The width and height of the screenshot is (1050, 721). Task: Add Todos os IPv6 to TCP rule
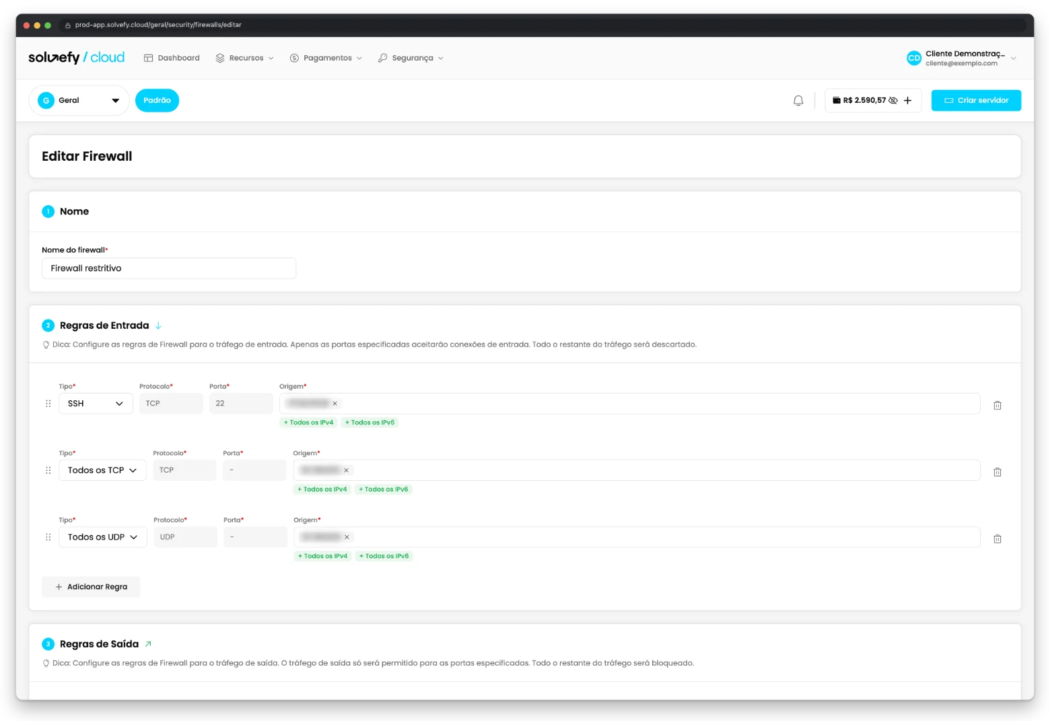click(x=384, y=489)
